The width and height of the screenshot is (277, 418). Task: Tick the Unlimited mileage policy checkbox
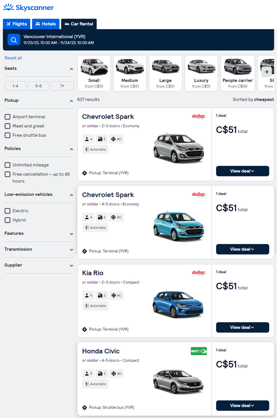[8, 165]
